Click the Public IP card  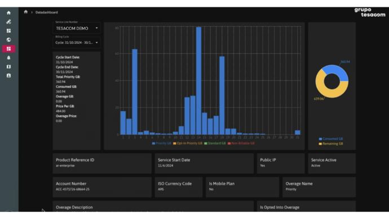tap(281, 163)
